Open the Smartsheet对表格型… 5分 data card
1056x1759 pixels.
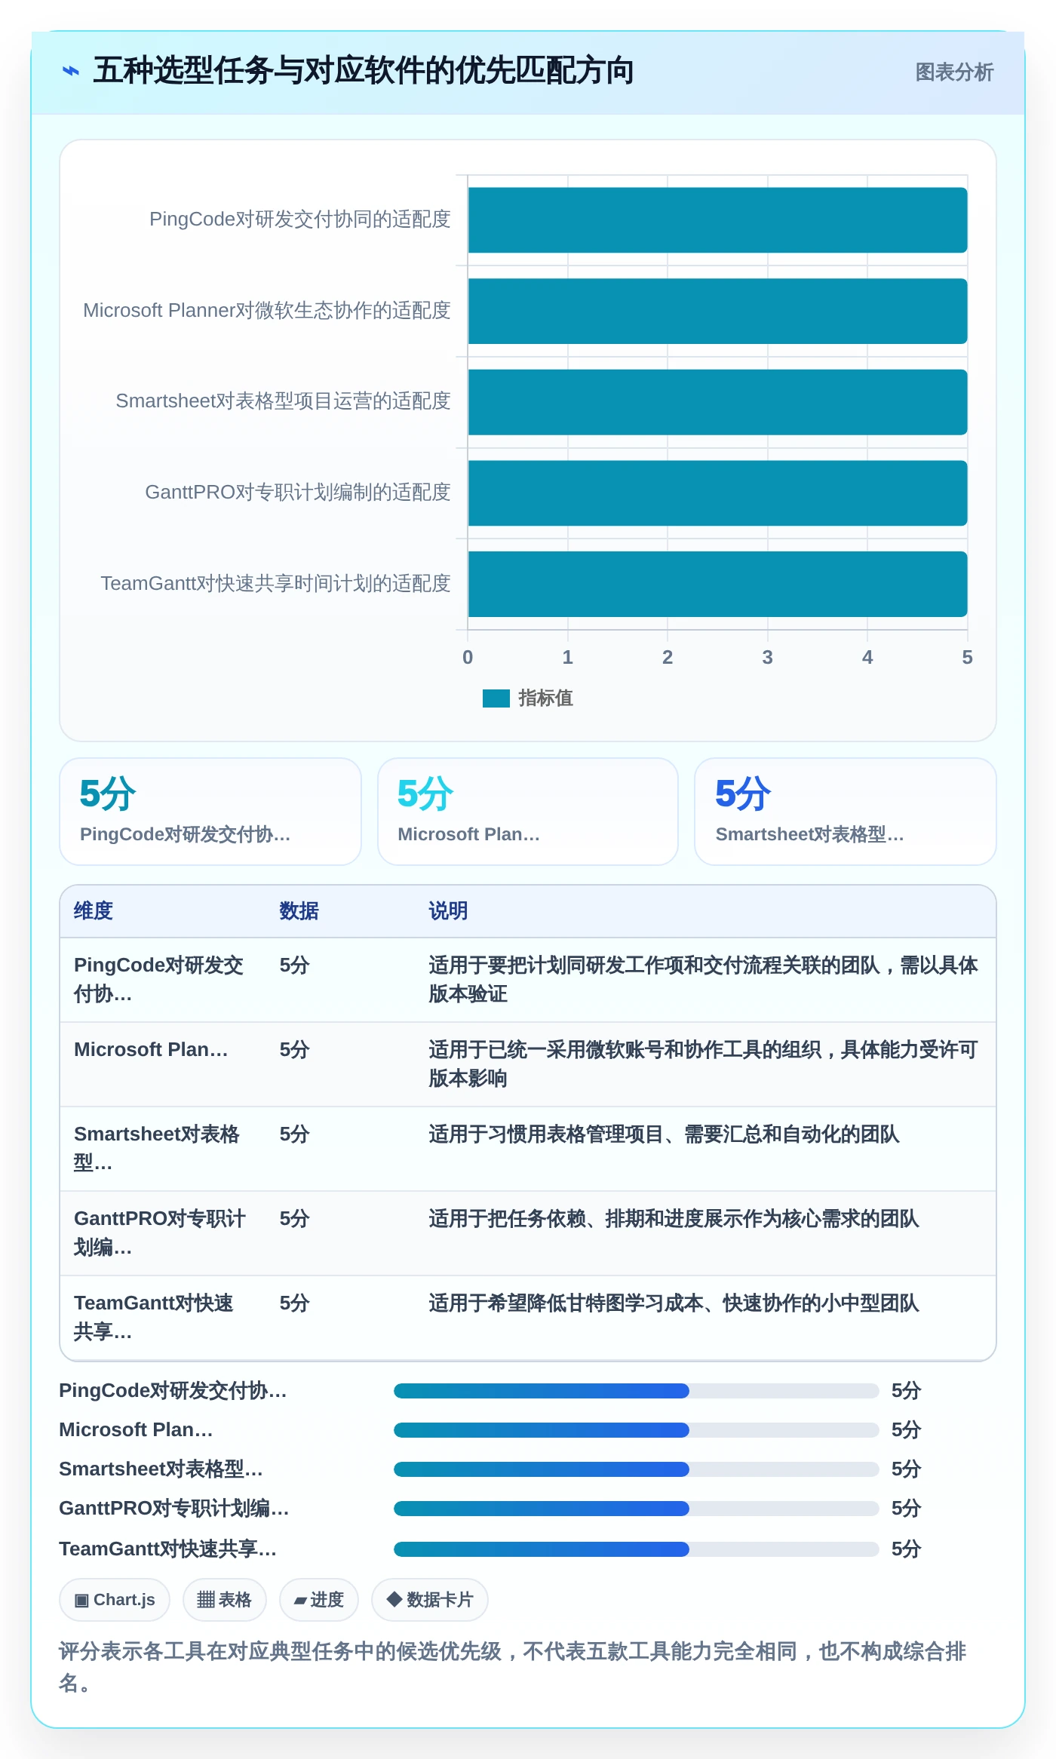[846, 812]
